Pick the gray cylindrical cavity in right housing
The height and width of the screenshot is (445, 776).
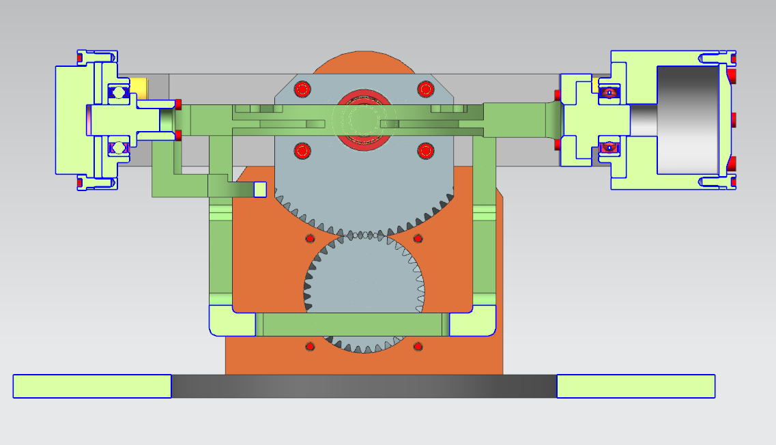(x=688, y=120)
